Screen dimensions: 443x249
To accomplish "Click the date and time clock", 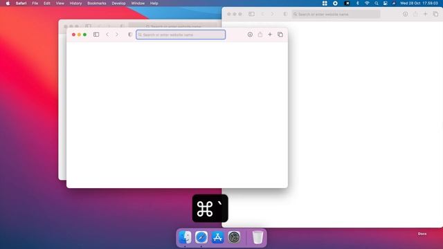I will [x=419, y=3].
